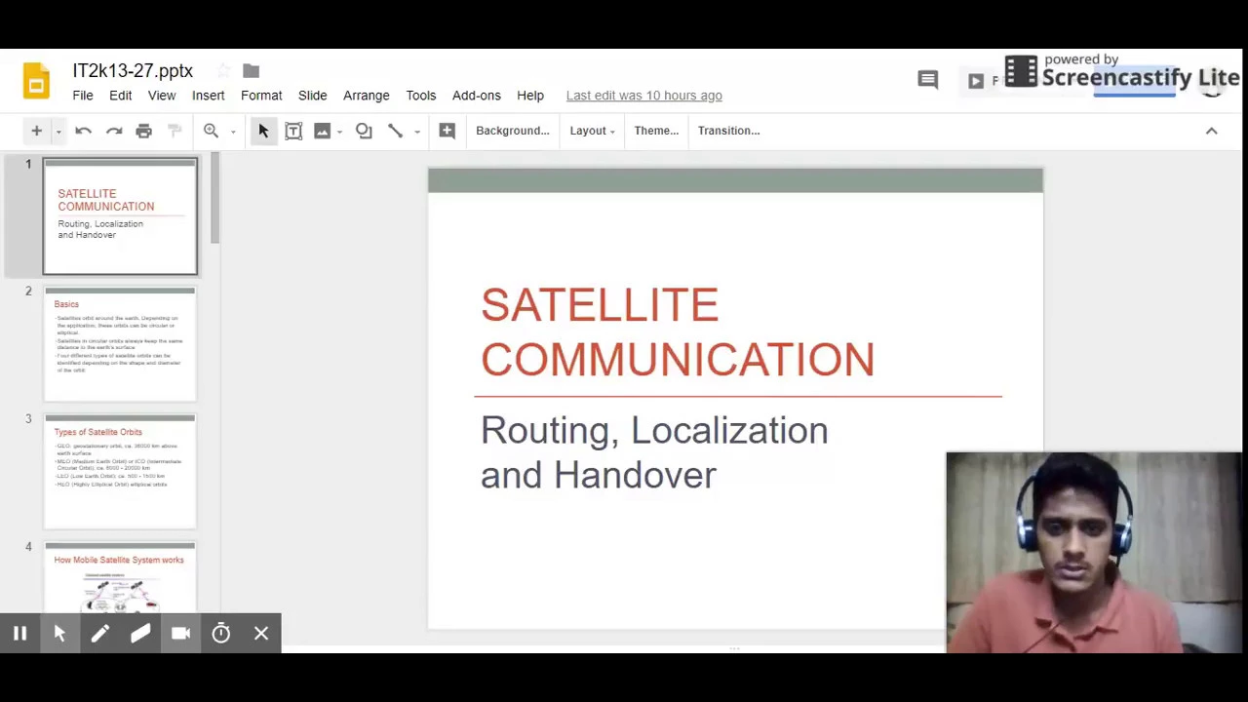Select slide 2 thumbnail Basics
Screen dimensions: 1248x702
point(120,344)
